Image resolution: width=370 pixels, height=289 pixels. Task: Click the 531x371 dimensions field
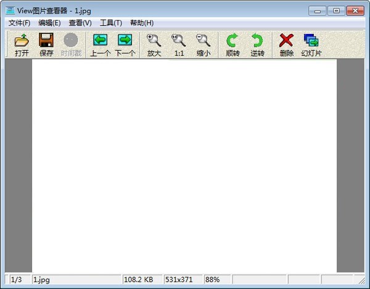(183, 280)
